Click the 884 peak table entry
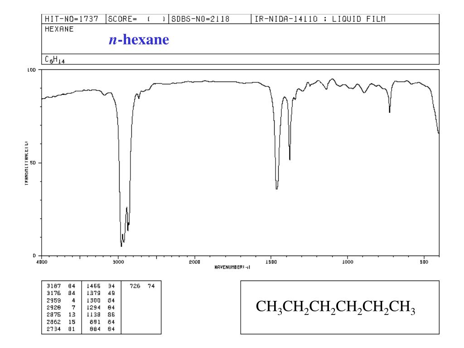This screenshot has width=464, height=348. 95,329
